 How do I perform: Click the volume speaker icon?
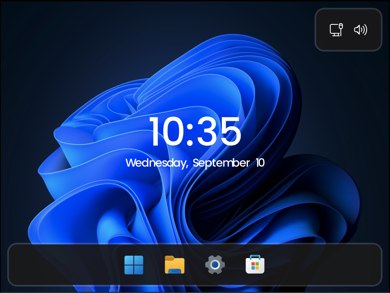(361, 30)
